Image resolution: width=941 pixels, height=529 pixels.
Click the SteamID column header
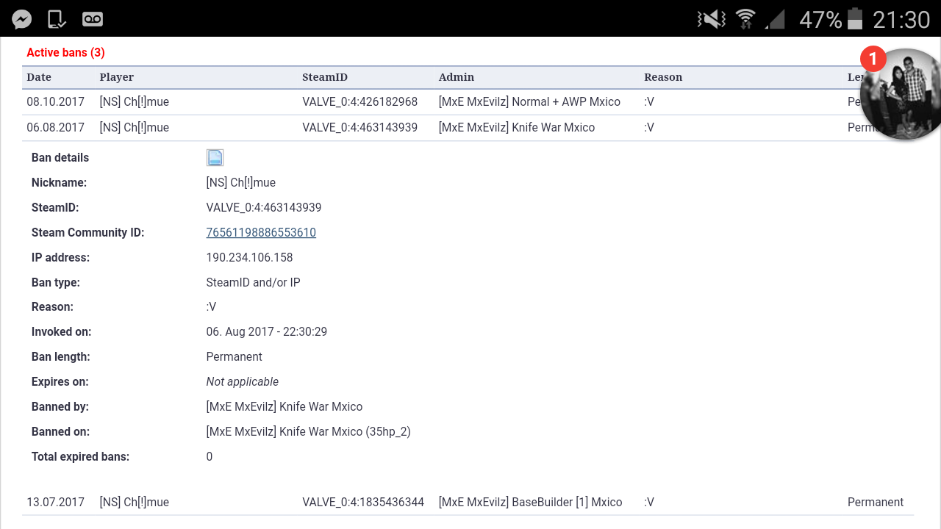pyautogui.click(x=325, y=77)
